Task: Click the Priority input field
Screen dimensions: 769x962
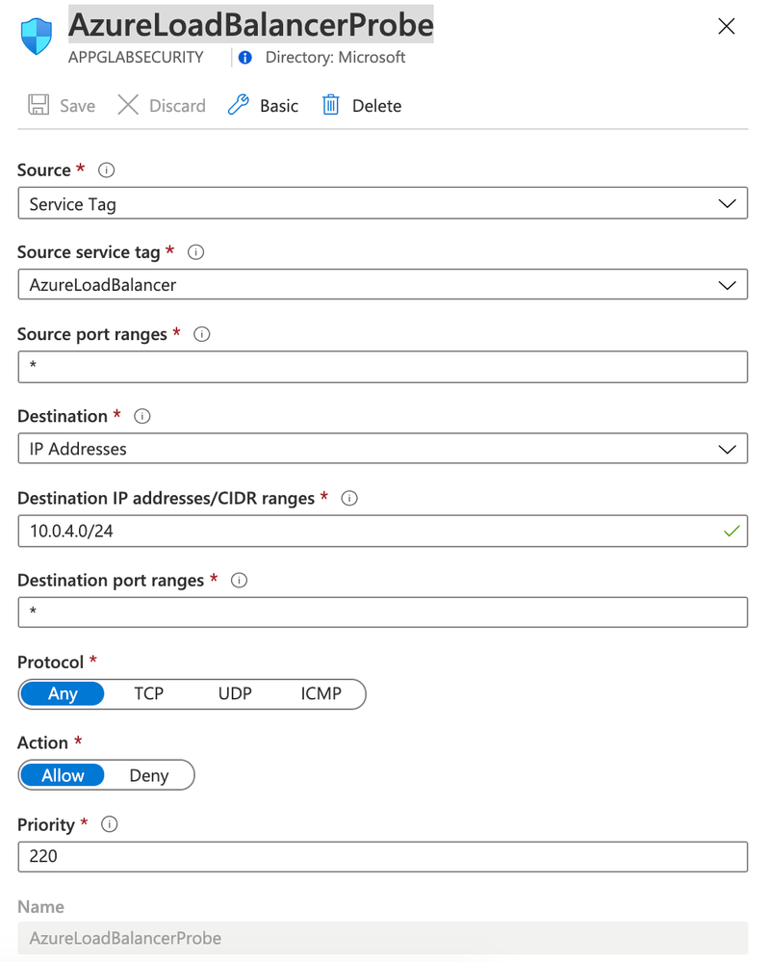Action: (382, 856)
